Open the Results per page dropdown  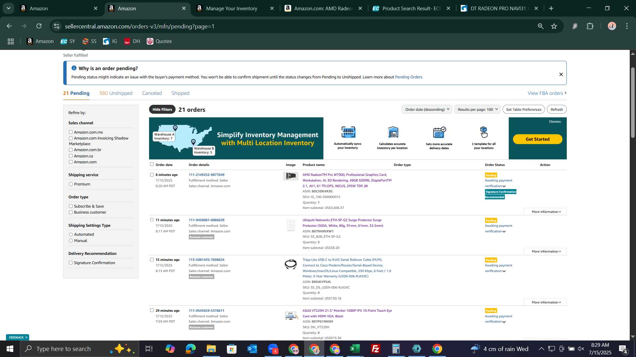pyautogui.click(x=477, y=109)
